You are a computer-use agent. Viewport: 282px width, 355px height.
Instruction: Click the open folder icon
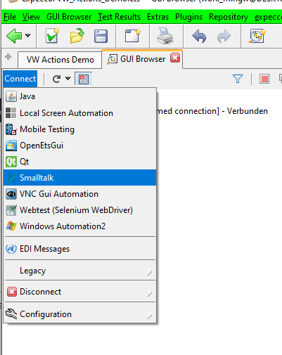pos(77,36)
